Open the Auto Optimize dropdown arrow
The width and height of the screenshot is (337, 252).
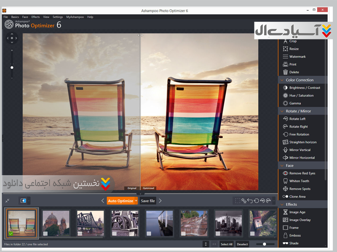click(x=136, y=201)
